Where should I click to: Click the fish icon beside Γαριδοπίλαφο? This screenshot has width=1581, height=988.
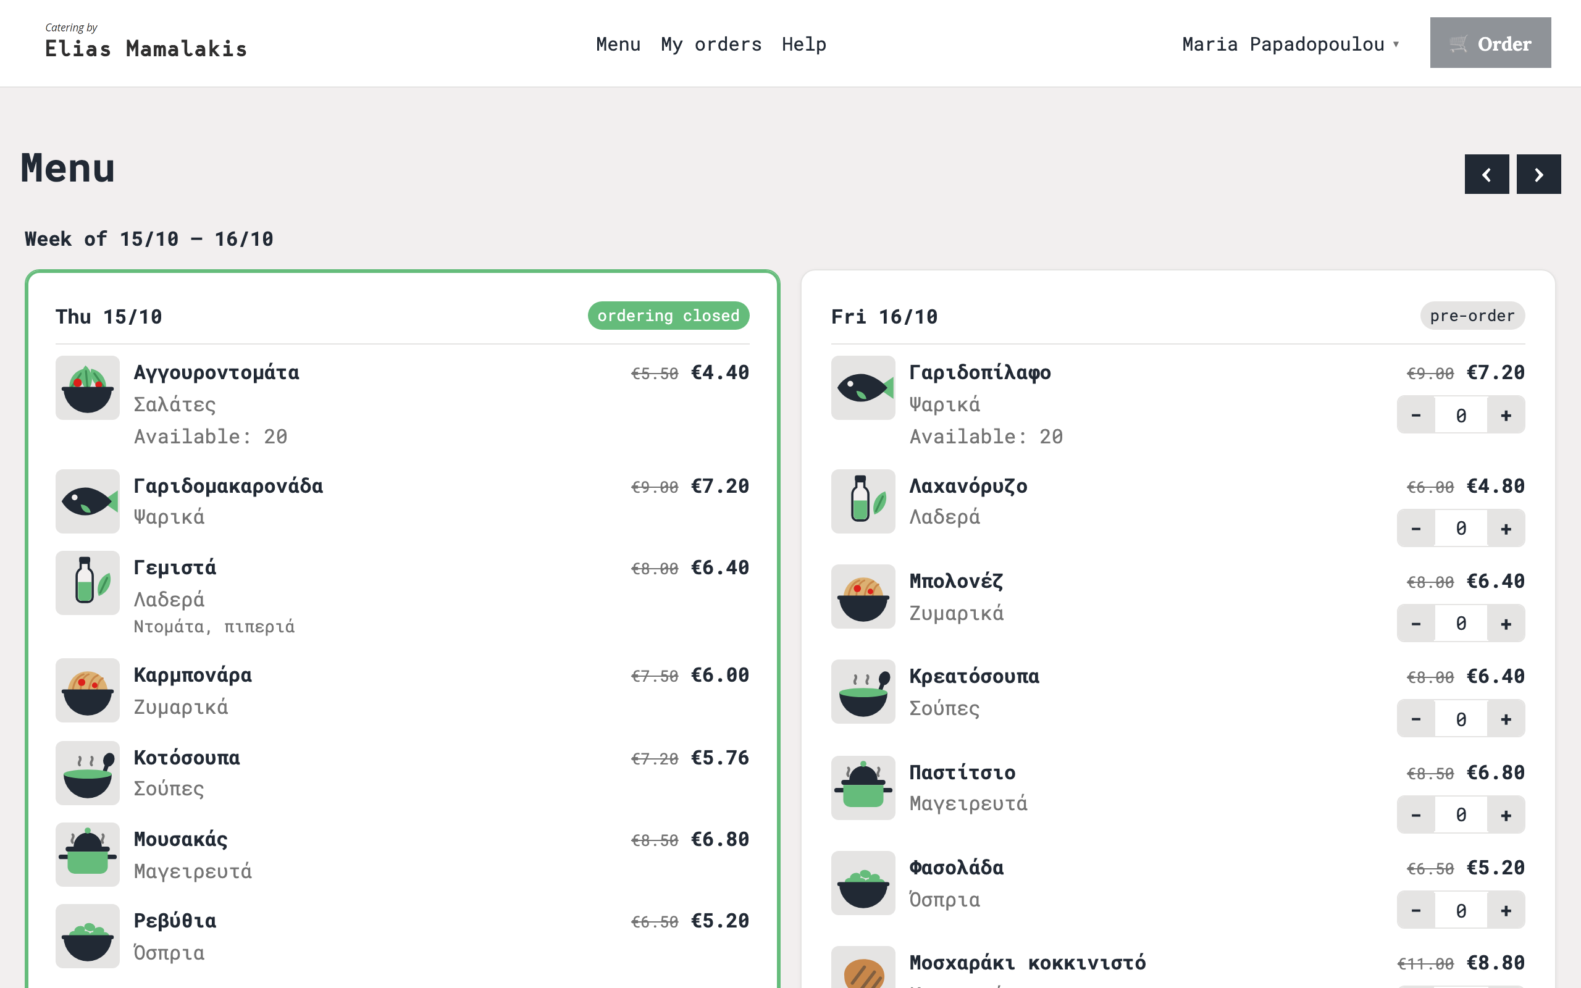(863, 388)
